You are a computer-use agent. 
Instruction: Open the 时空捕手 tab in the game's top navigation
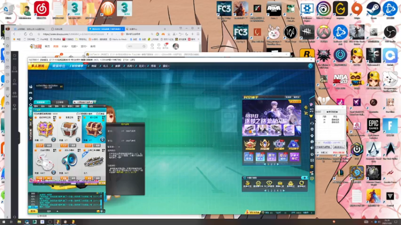[77, 66]
